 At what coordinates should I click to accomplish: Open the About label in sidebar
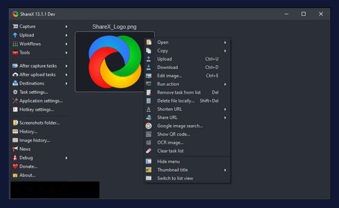[28, 175]
